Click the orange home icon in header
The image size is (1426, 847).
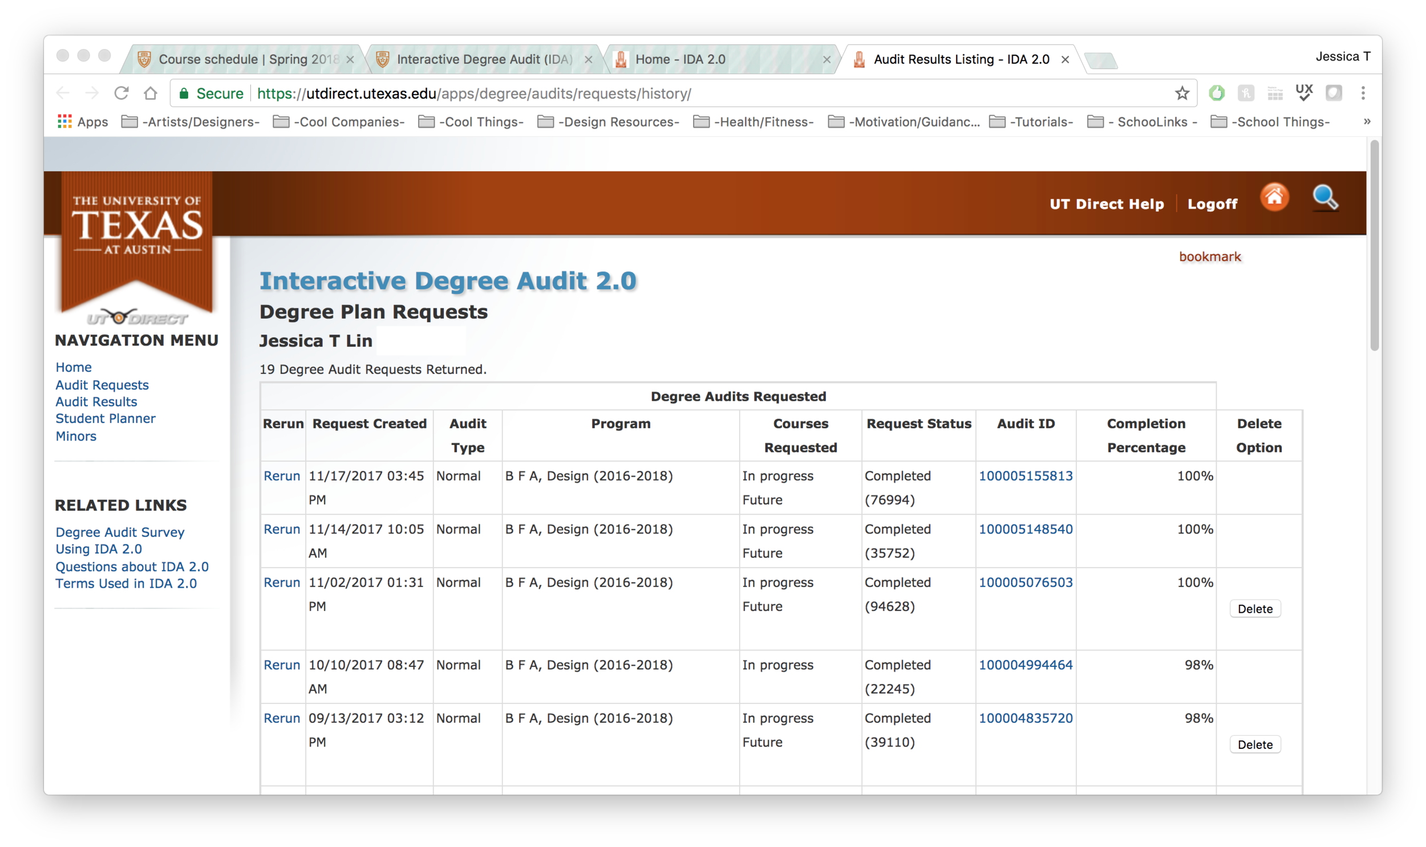point(1274,198)
